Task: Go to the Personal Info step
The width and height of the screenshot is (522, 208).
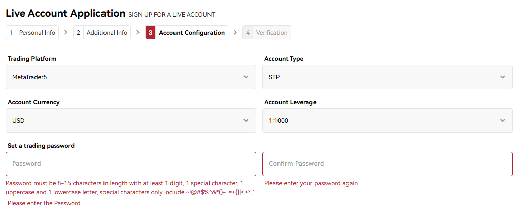Action: [37, 33]
